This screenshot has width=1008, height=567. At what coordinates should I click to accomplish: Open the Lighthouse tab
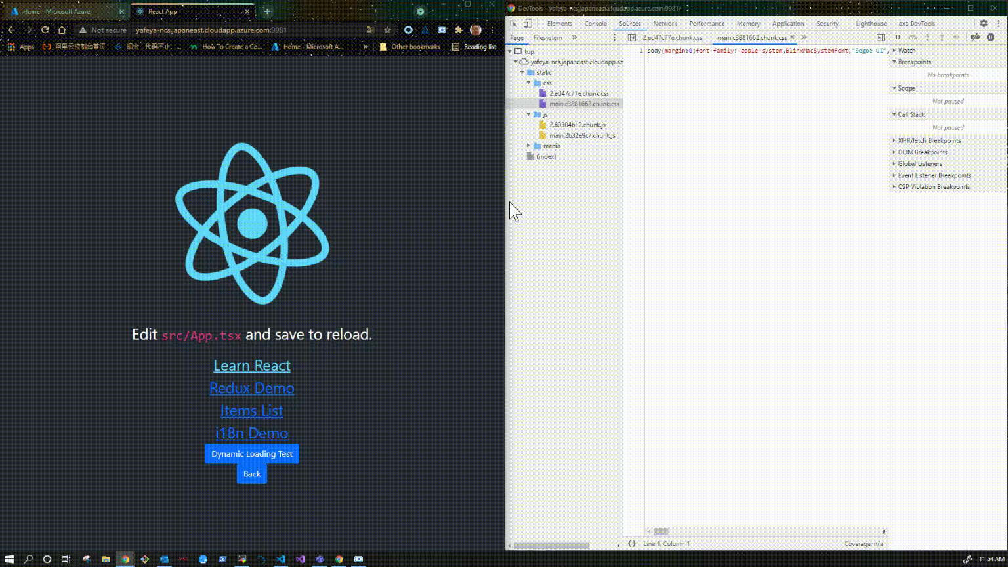tap(871, 24)
